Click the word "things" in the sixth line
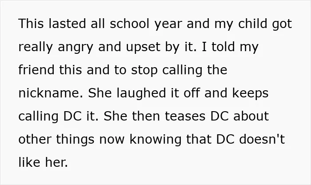This screenshot has width=311, height=185. [x=75, y=140]
